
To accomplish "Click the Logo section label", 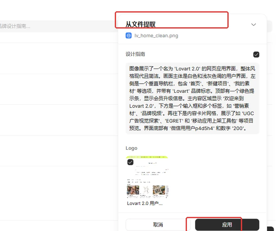I will [x=131, y=148].
